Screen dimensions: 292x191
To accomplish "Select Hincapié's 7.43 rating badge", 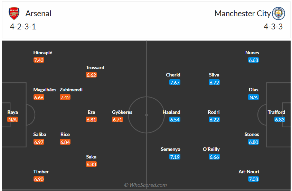I will pos(39,60).
